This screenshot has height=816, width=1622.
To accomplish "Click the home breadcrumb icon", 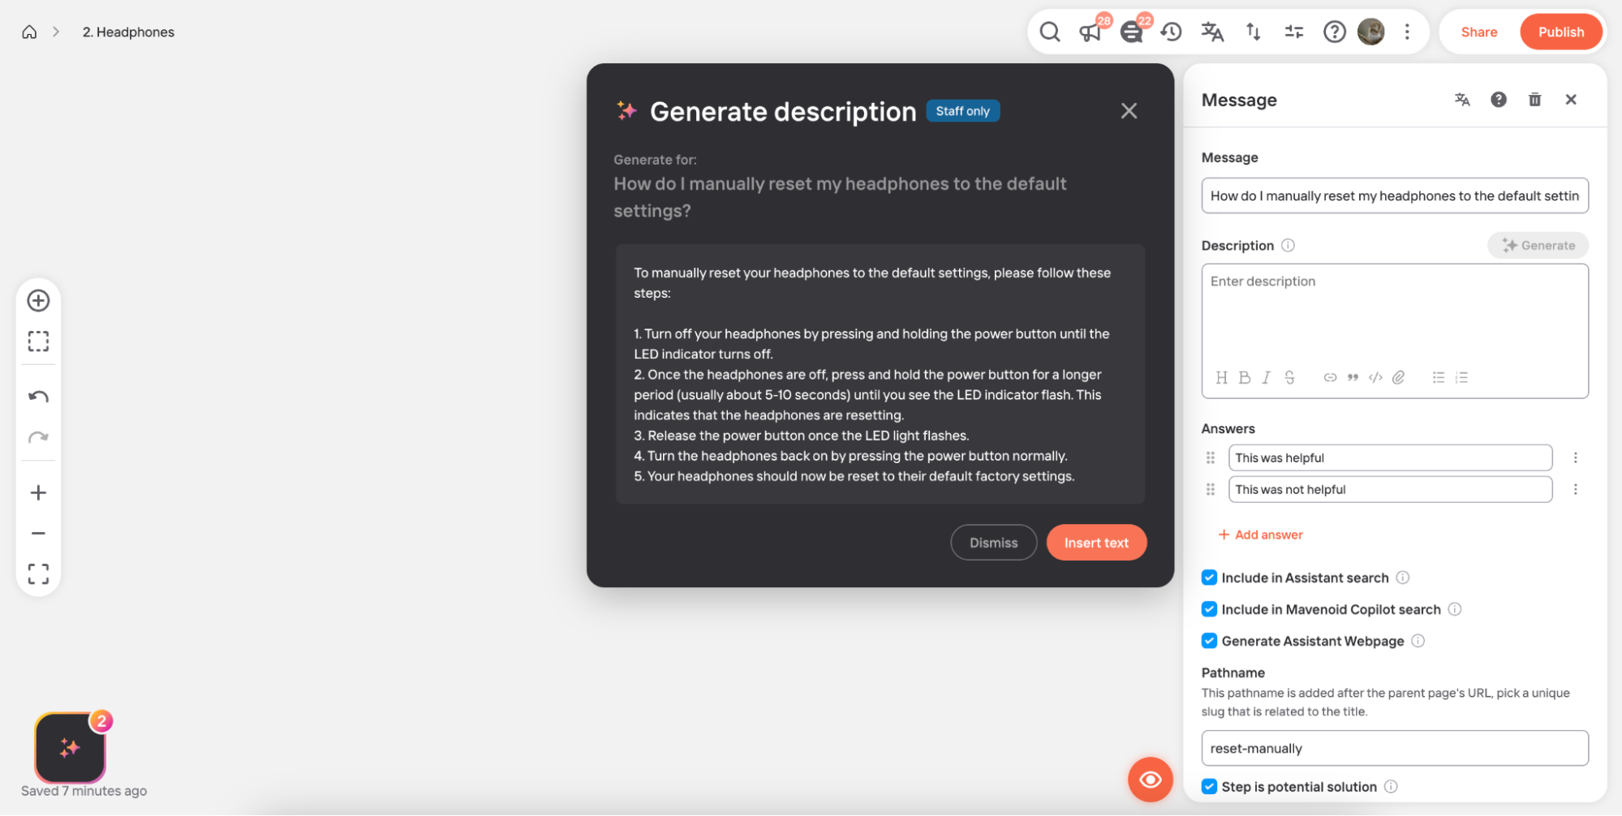I will pyautogui.click(x=29, y=32).
